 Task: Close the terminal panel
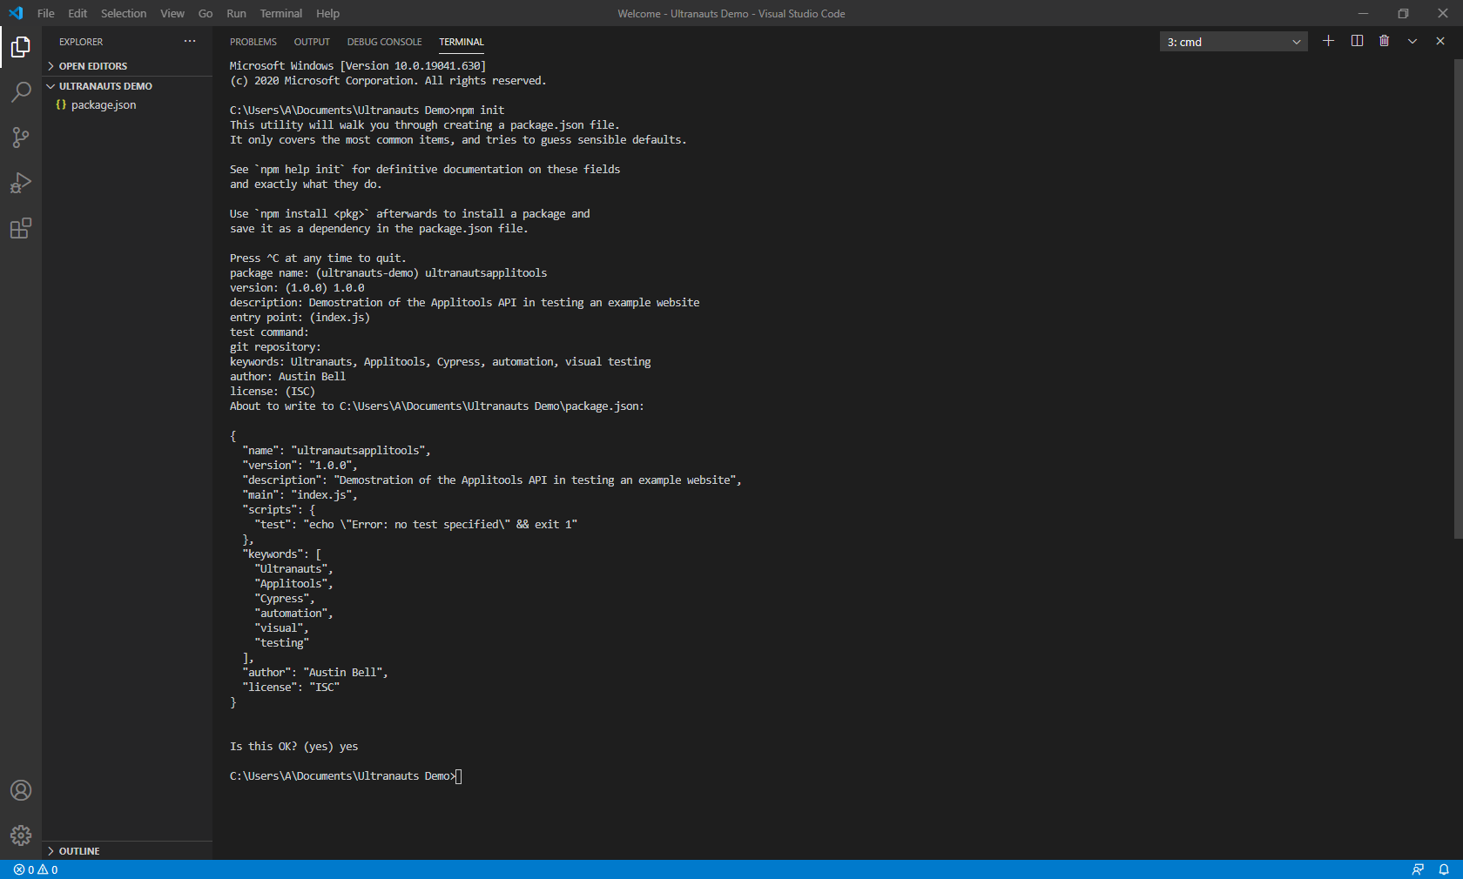pyautogui.click(x=1440, y=41)
